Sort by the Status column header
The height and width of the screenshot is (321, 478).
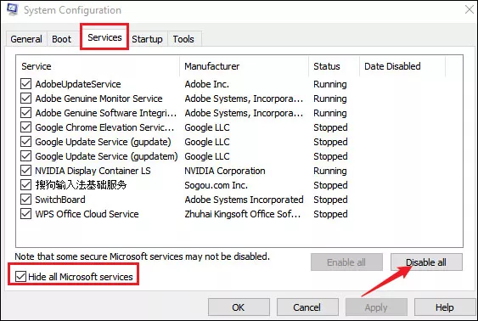click(x=335, y=66)
